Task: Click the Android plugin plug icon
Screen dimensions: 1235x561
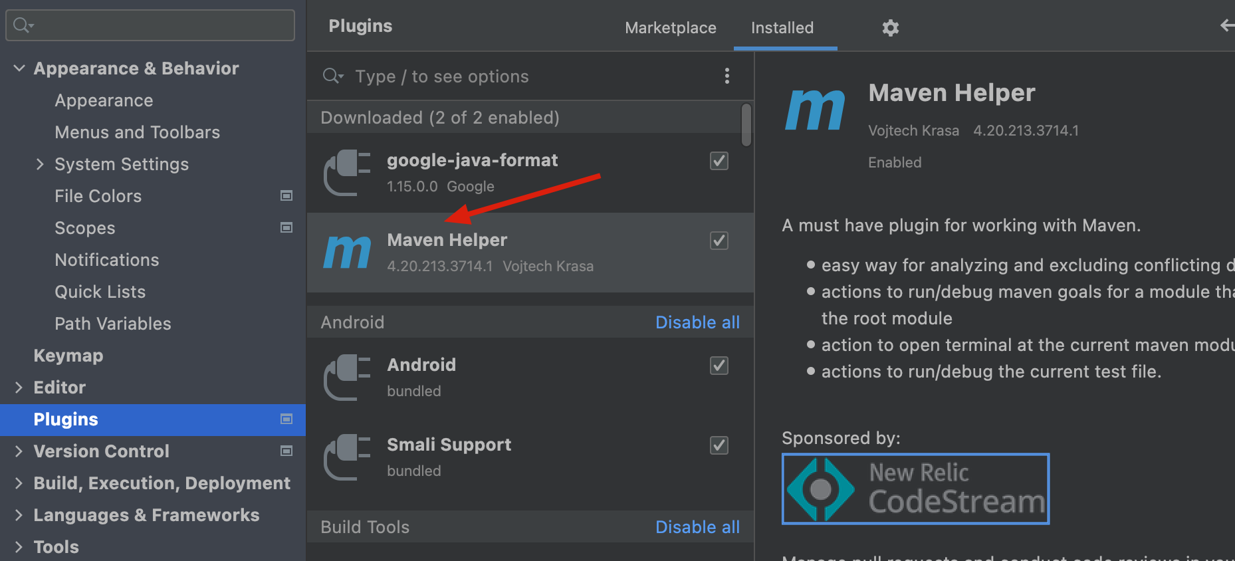Action: 347,378
